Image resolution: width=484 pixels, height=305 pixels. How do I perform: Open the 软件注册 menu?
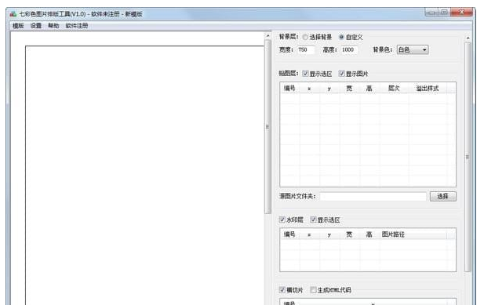[77, 26]
